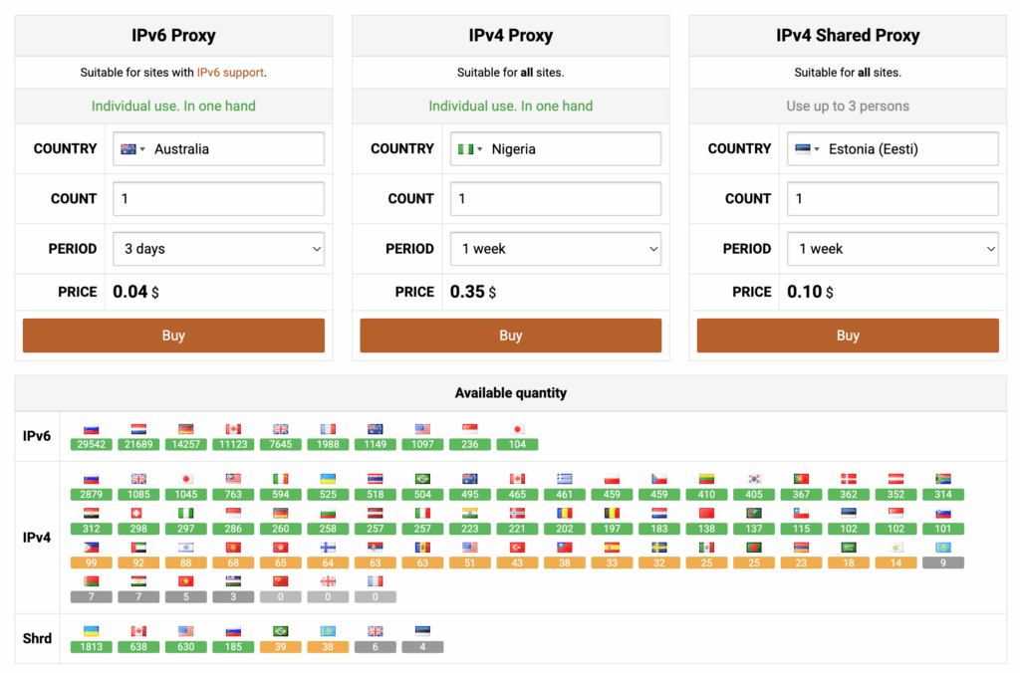
Task: Click the Buy button for IPv6 Proxy
Action: click(x=173, y=336)
